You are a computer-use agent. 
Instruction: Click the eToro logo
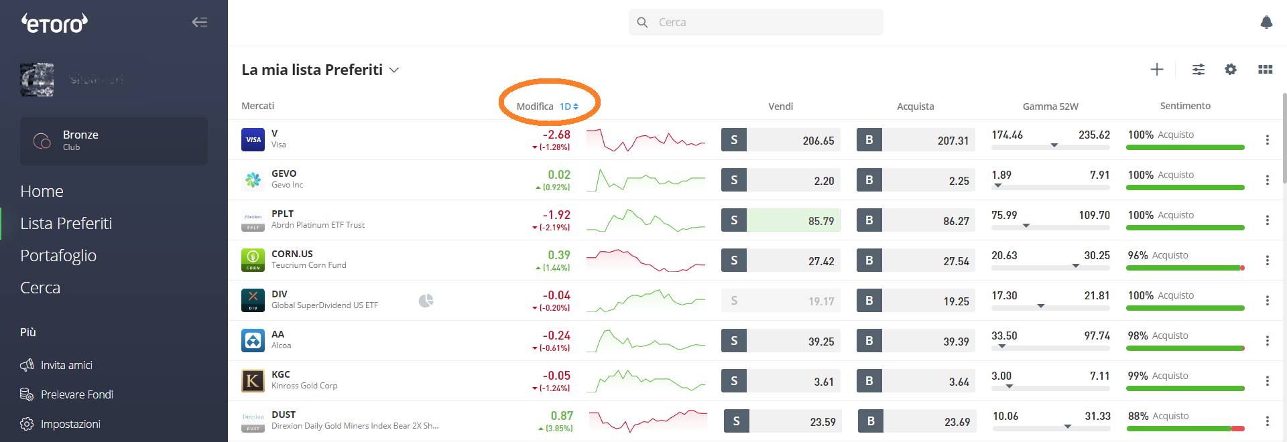pos(54,23)
